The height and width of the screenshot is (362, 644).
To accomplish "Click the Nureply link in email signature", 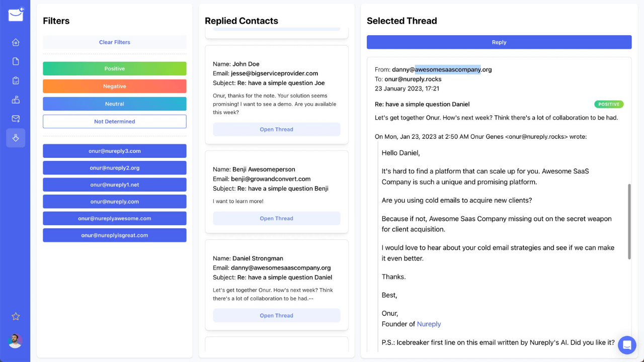I will [429, 324].
